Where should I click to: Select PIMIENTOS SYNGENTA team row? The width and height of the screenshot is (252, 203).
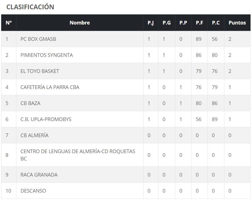[47, 55]
